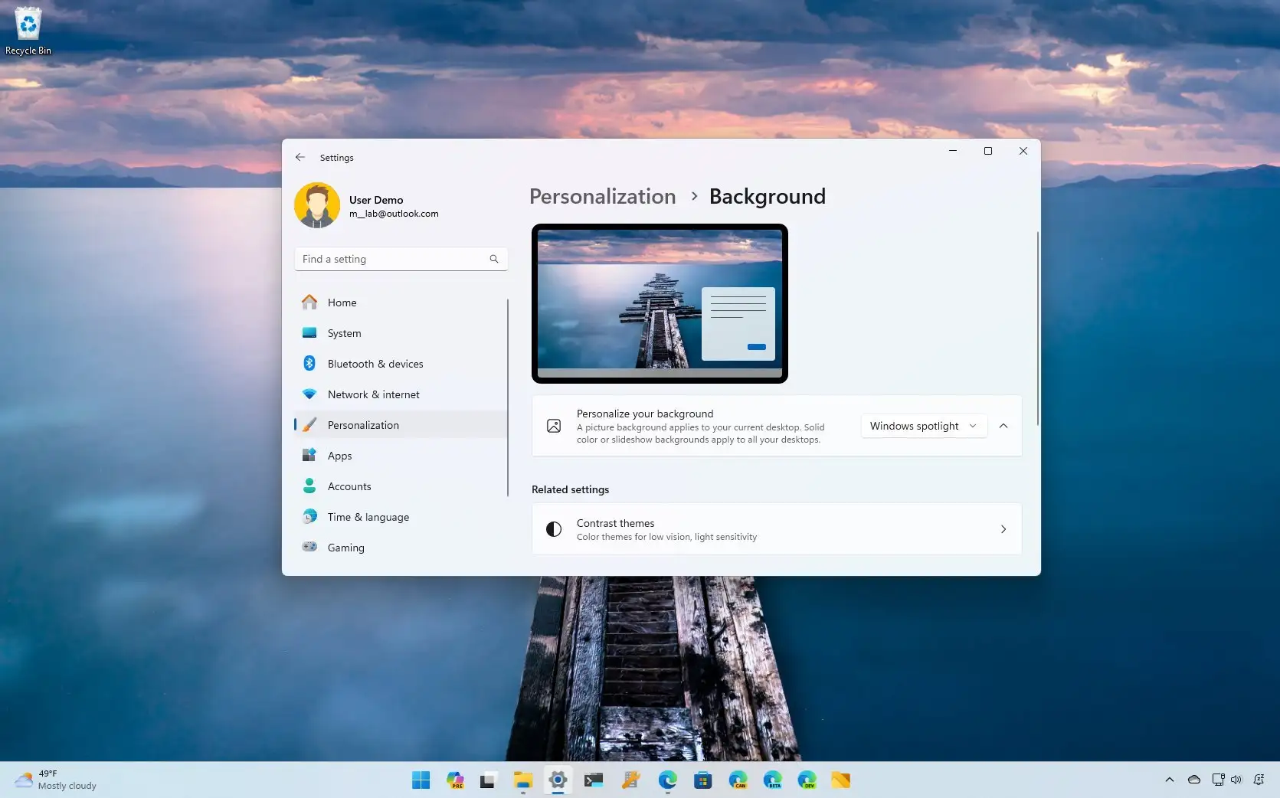The image size is (1280, 798).
Task: Select Time & language settings
Action: 368,517
